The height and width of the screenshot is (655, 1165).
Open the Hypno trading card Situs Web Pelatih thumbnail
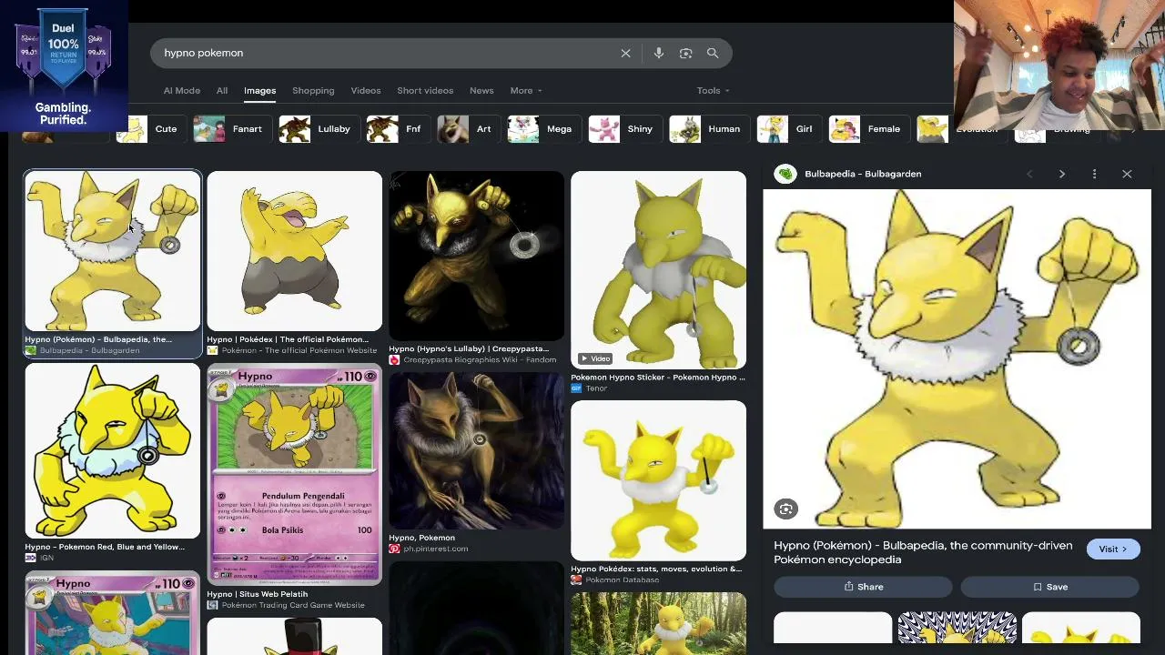click(x=295, y=475)
